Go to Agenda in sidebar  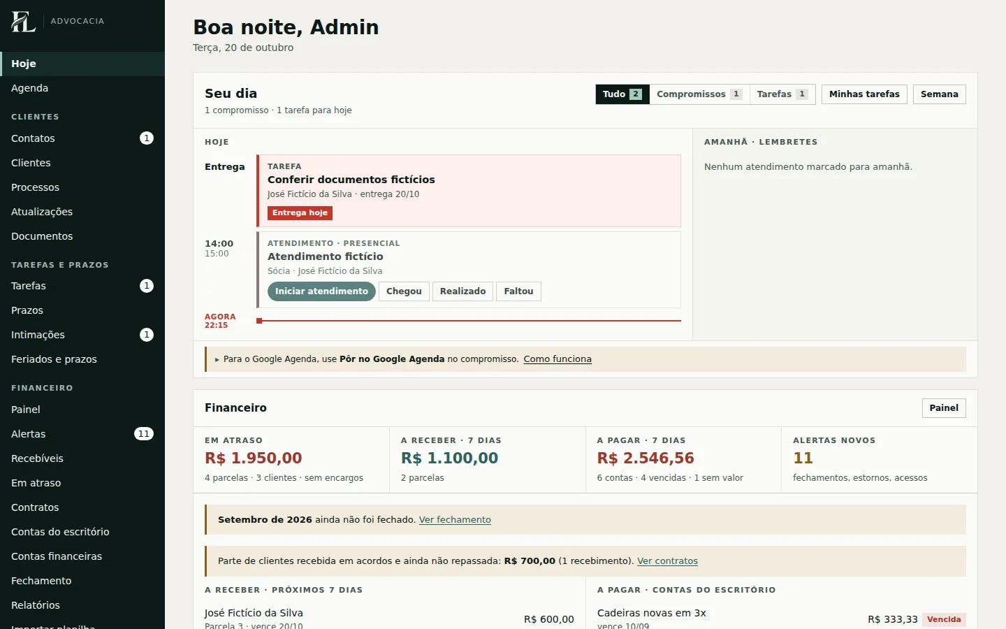click(x=82, y=88)
